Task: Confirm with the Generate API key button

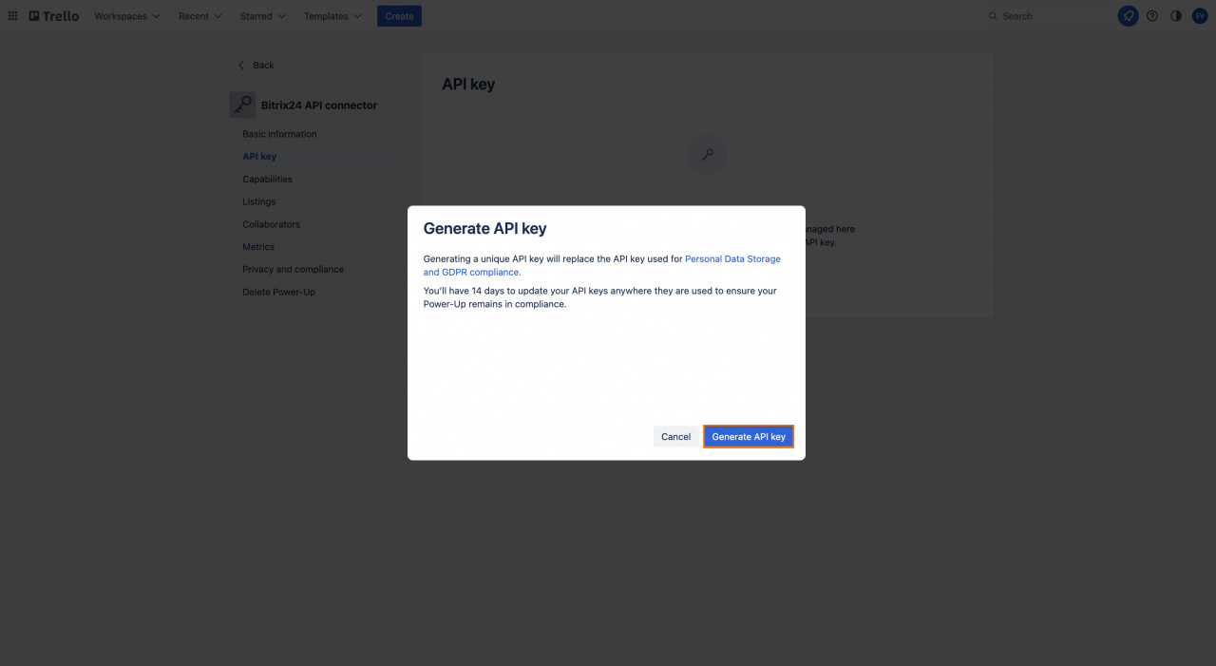Action: point(749,436)
